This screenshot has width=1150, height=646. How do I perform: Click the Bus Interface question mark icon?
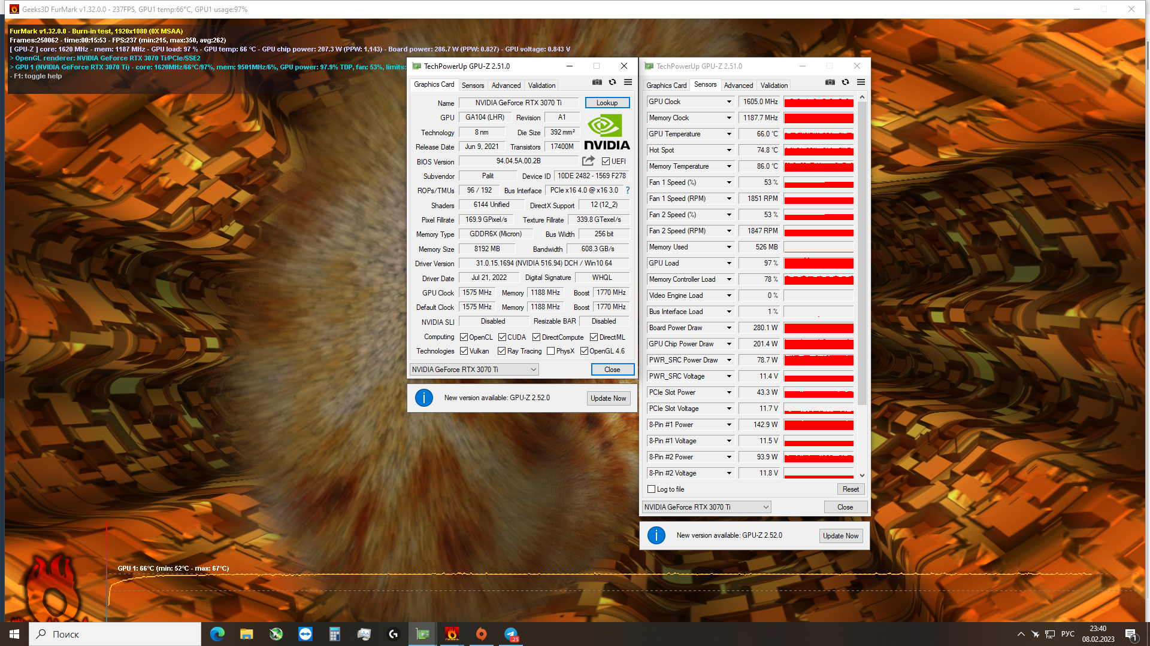pos(628,190)
